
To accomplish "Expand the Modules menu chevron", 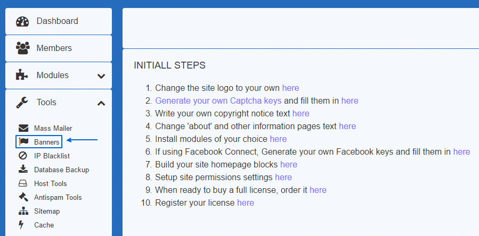I will point(101,76).
